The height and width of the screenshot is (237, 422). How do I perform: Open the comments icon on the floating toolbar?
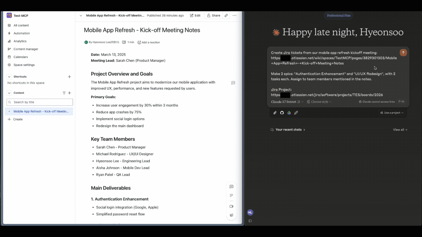(232, 187)
